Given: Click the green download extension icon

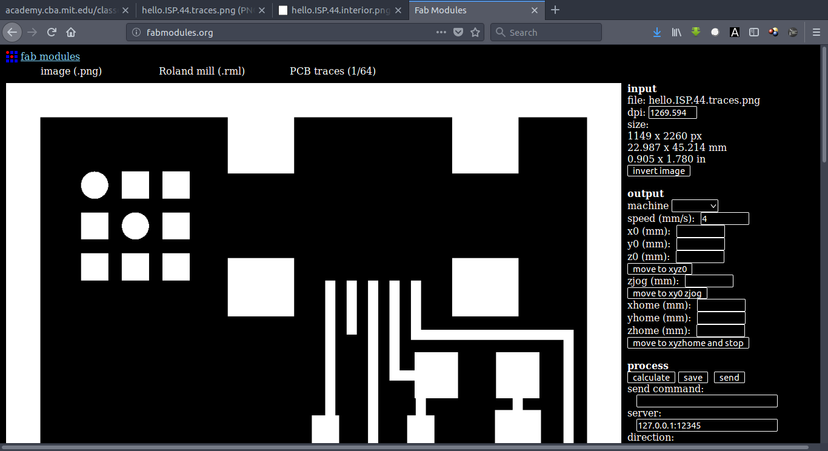Looking at the screenshot, I should coord(696,32).
